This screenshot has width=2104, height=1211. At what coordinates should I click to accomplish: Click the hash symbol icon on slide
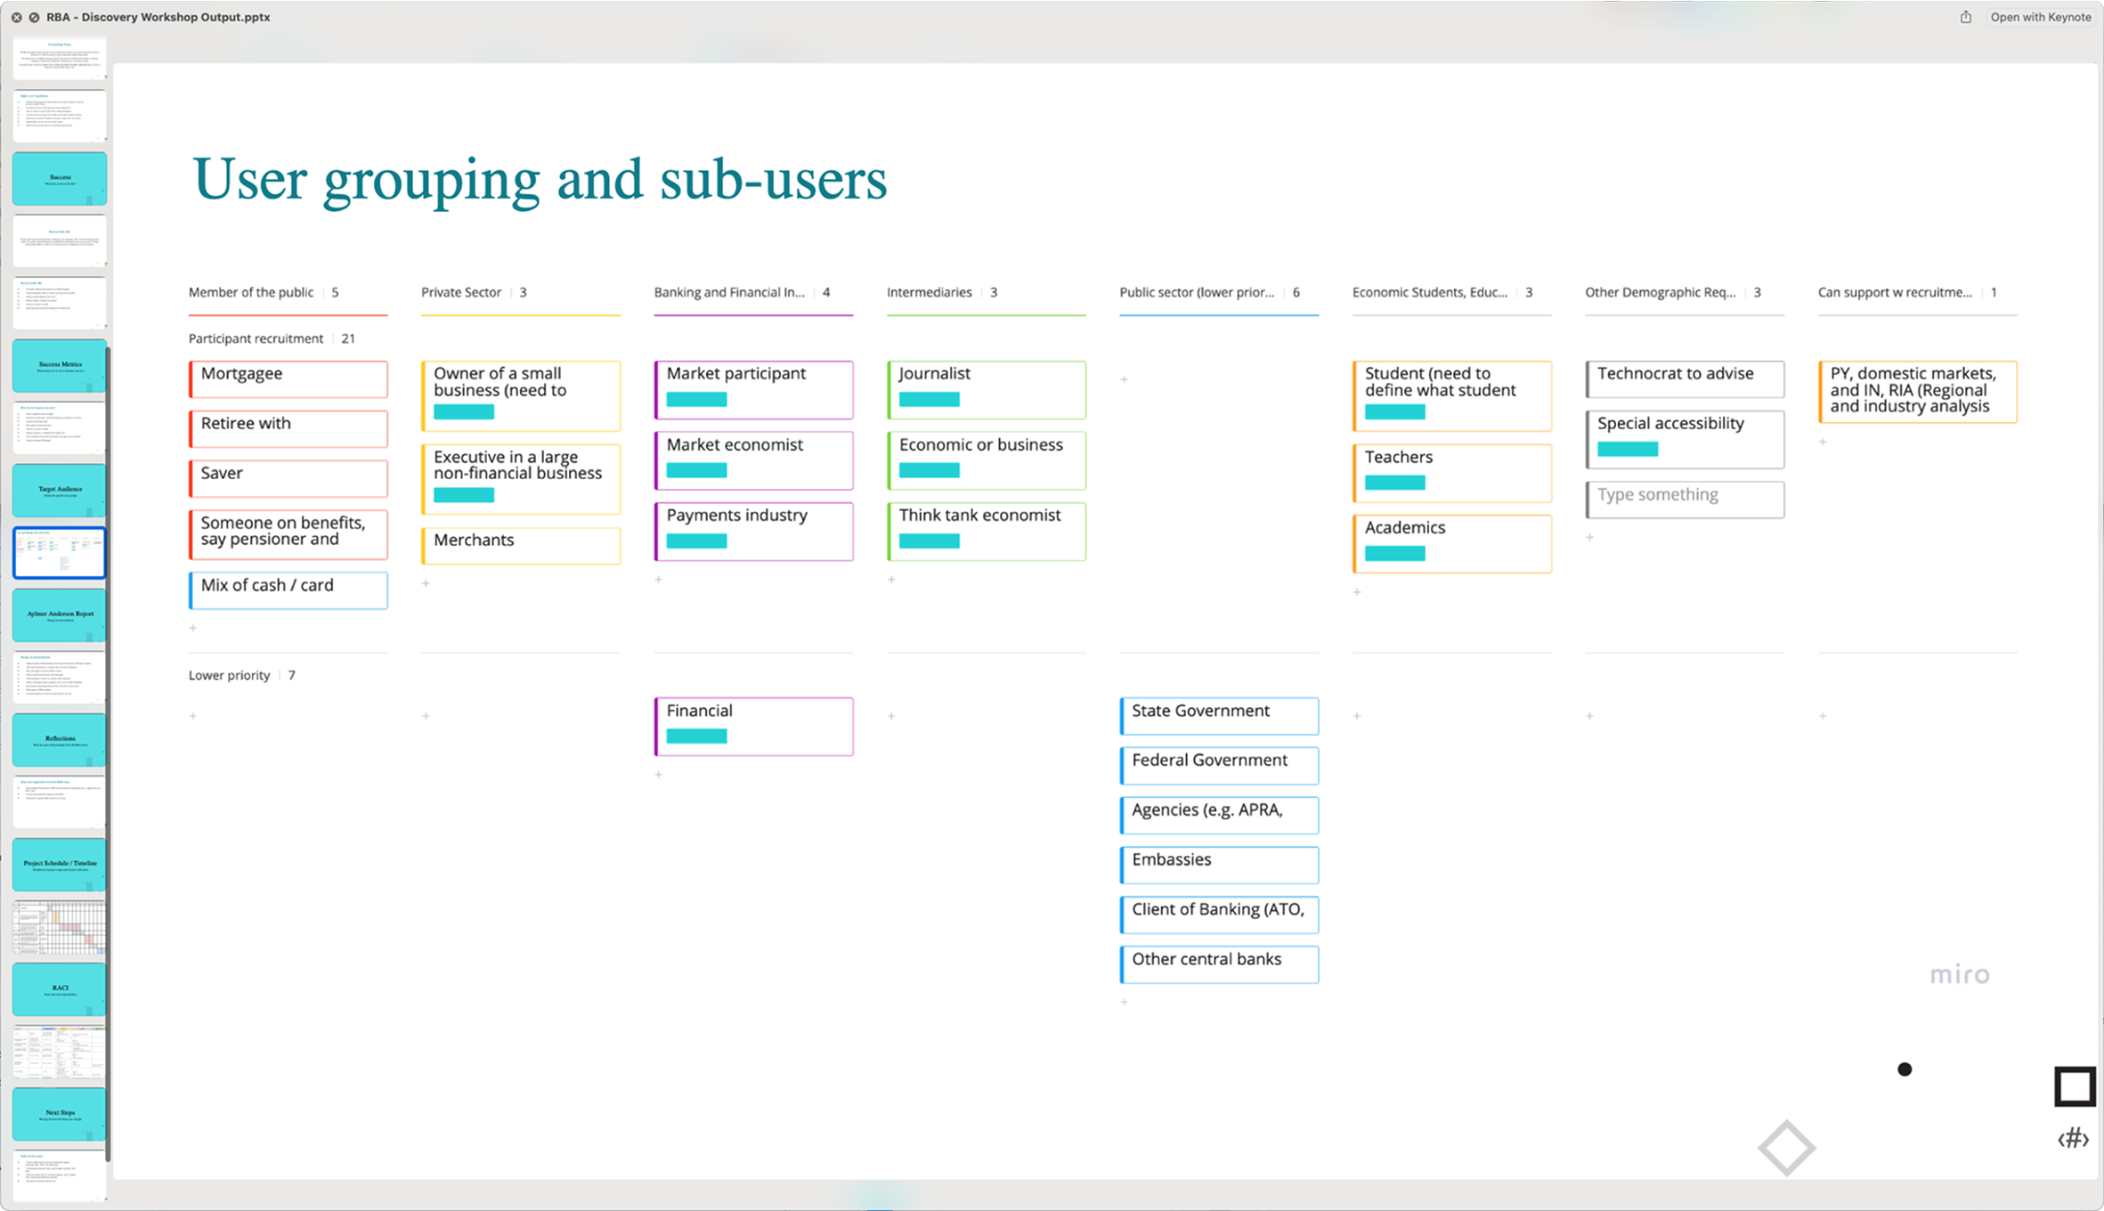[x=2073, y=1138]
